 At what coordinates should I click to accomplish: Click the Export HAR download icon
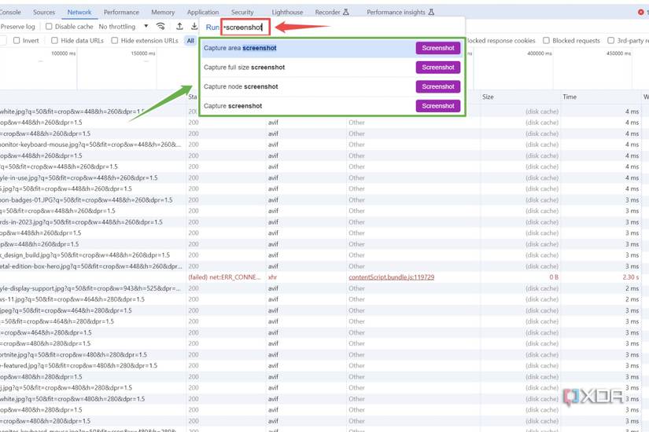(x=194, y=27)
